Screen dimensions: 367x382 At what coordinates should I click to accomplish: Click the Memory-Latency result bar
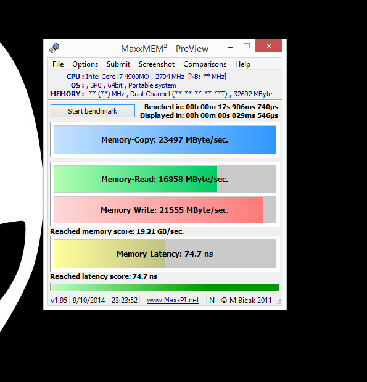tap(165, 254)
